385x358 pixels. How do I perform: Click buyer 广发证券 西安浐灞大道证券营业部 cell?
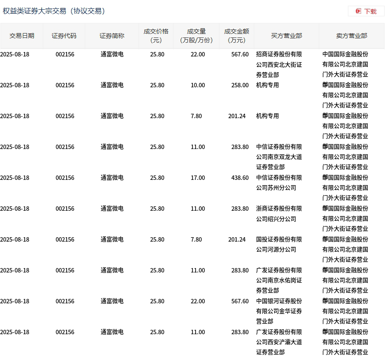[x=279, y=342]
